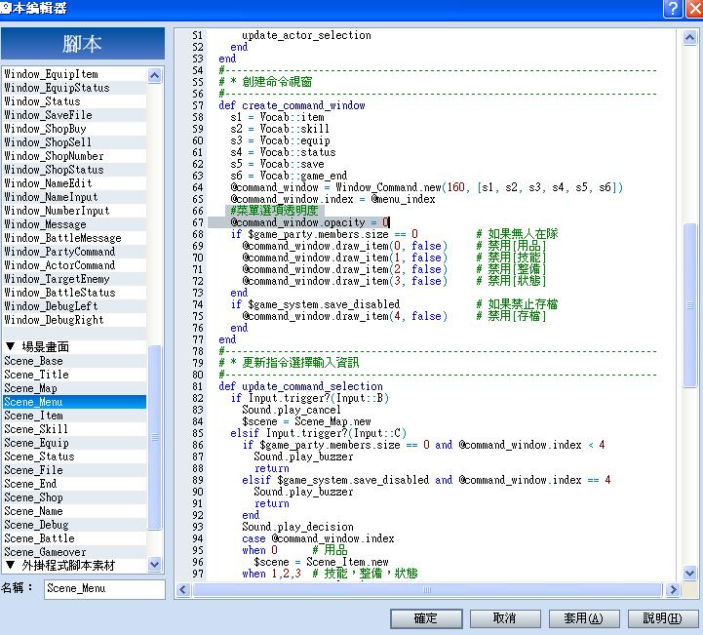This screenshot has height=635, width=703.
Task: Click horizontal scrollbar left arrow
Action: [182, 589]
